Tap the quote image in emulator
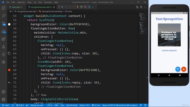Image resolution: width=190 pixels, height=107 pixels. tap(169, 35)
